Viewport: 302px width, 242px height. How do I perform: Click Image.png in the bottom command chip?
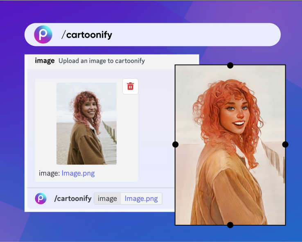pyautogui.click(x=141, y=199)
